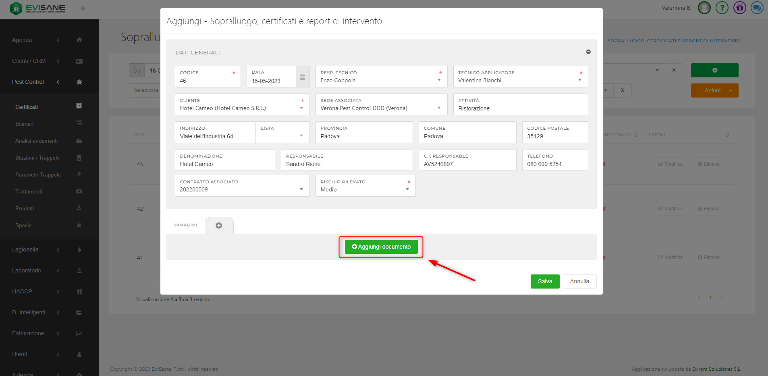768x376 pixels.
Task: Open the gift icon in header
Action: pyautogui.click(x=739, y=8)
